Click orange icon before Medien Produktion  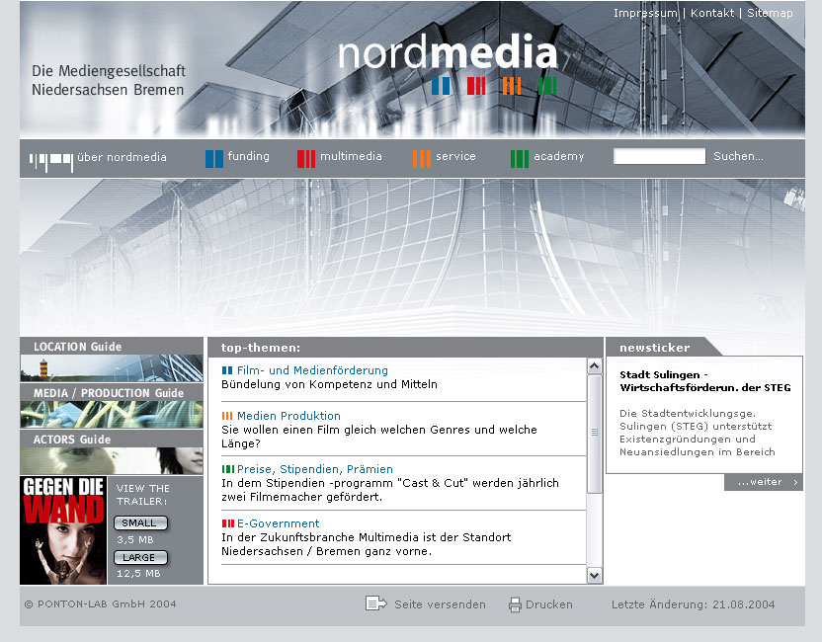[227, 416]
